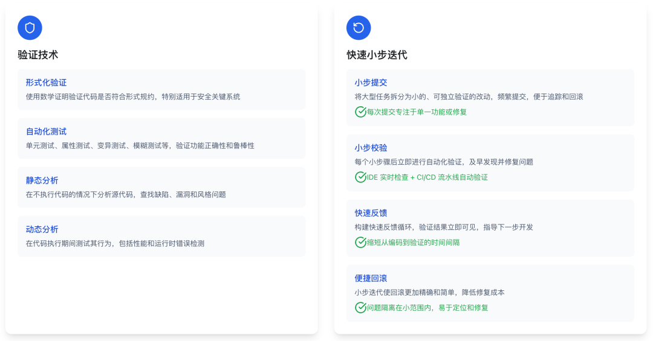The image size is (653, 341).
Task: Click the green check icon beside 每次提交专注于单一功能或修复
Action: 360,112
